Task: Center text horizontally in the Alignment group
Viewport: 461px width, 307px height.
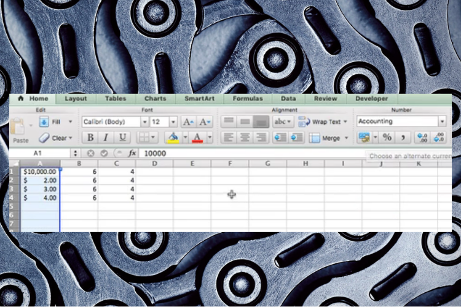Action: [x=245, y=137]
